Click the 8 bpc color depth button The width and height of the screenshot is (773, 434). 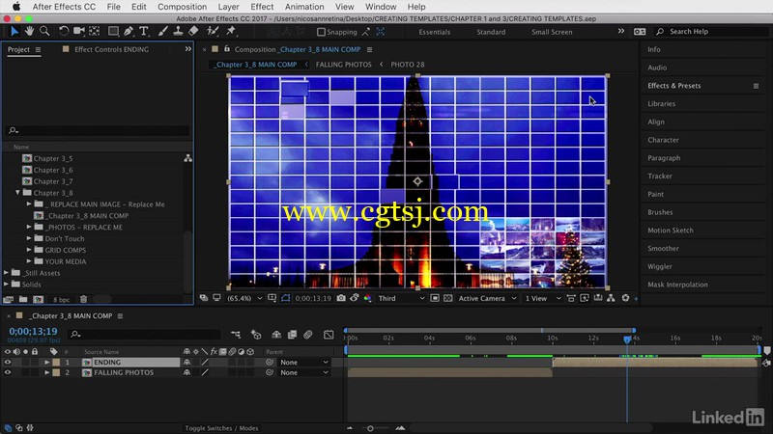[61, 299]
